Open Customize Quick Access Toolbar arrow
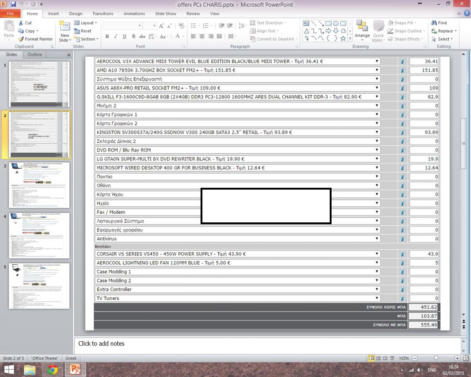471x377 pixels. click(41, 4)
